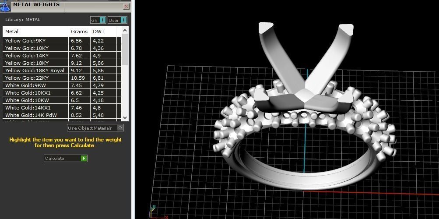
Task: Click the 6,81 DWT value
Action: point(98,78)
